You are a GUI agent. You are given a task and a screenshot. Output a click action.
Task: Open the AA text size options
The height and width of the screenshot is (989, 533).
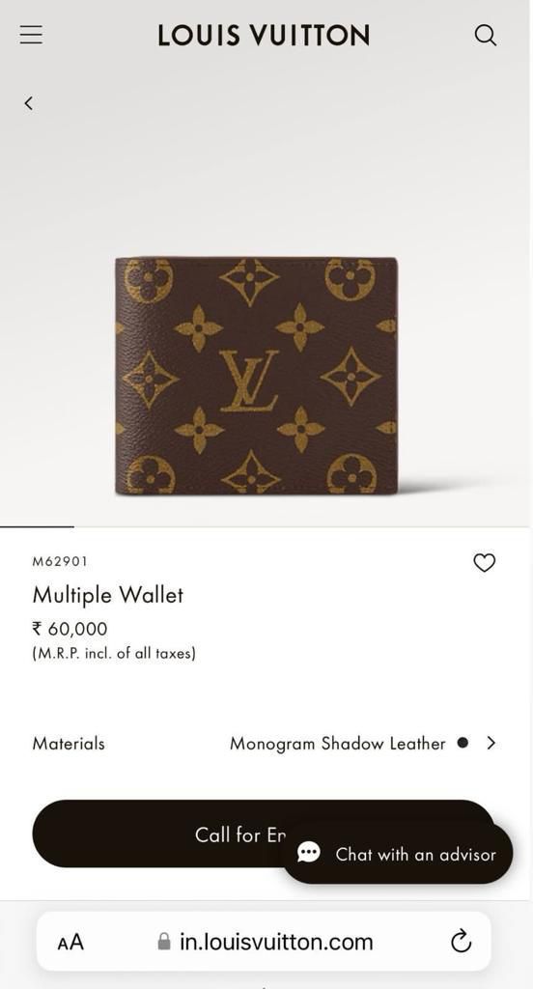pyautogui.click(x=70, y=943)
